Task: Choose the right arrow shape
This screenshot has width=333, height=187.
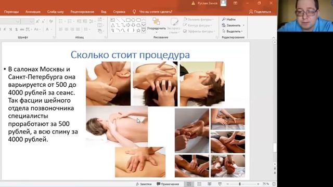Action: click(128, 25)
